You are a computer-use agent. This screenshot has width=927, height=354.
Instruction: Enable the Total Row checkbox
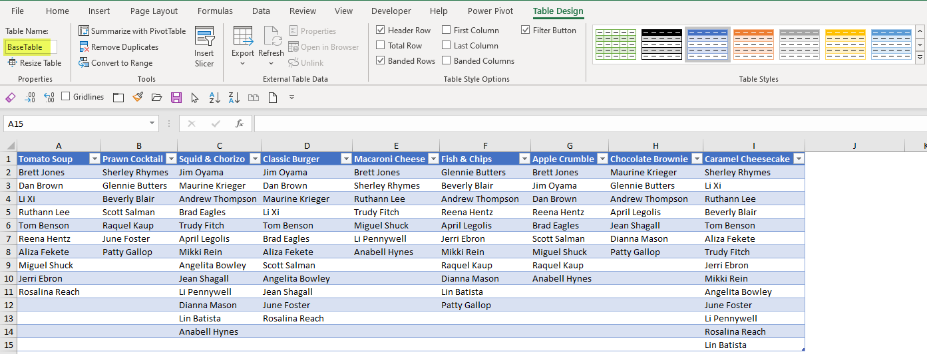(x=381, y=46)
